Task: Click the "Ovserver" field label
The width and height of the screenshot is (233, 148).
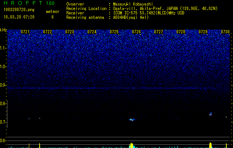Action: [75, 4]
